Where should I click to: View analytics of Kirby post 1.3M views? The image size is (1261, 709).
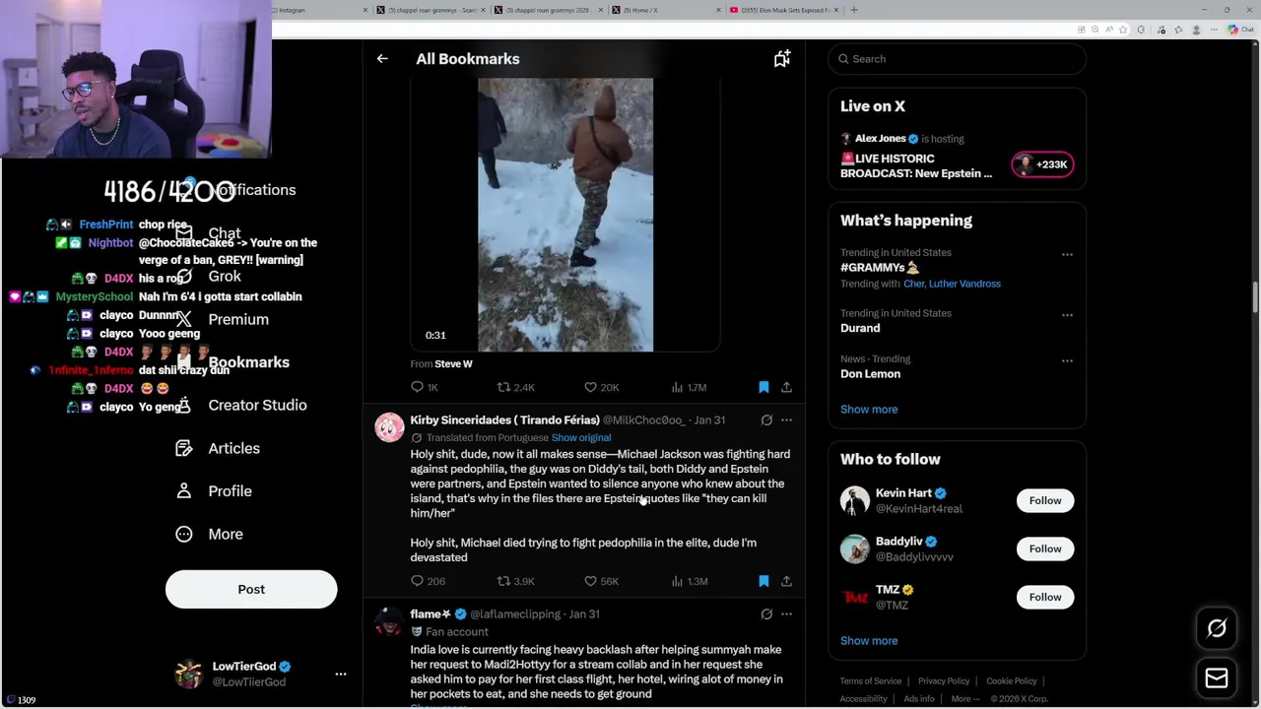coord(689,582)
